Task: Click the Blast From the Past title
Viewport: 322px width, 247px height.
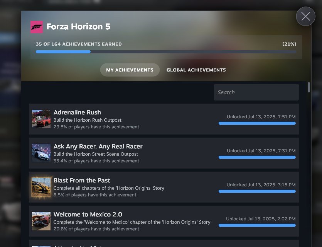Action: (82, 180)
